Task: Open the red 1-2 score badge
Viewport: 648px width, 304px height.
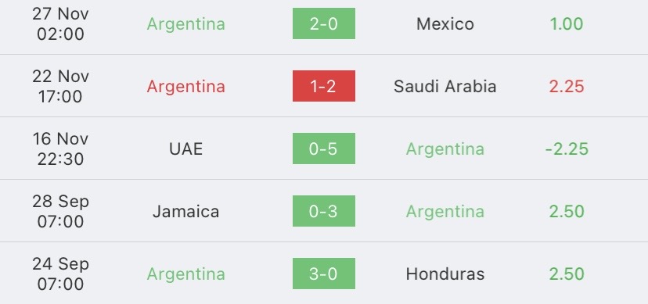Action: (323, 86)
